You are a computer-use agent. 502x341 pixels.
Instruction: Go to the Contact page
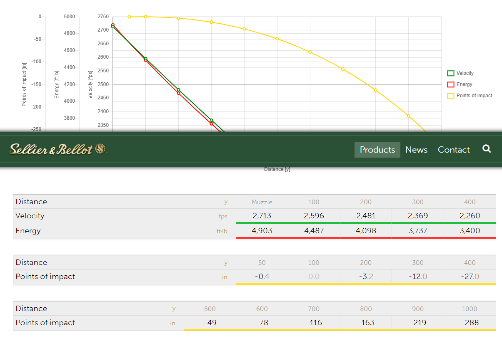[x=454, y=150]
